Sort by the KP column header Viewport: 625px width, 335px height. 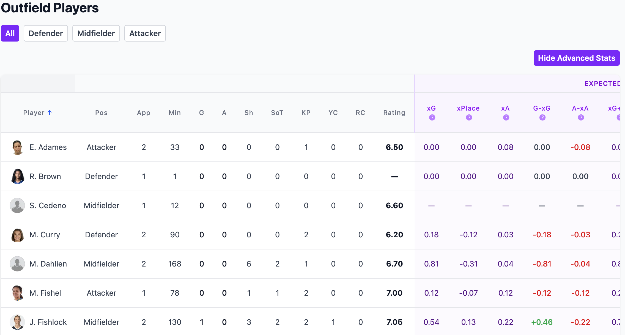coord(306,113)
